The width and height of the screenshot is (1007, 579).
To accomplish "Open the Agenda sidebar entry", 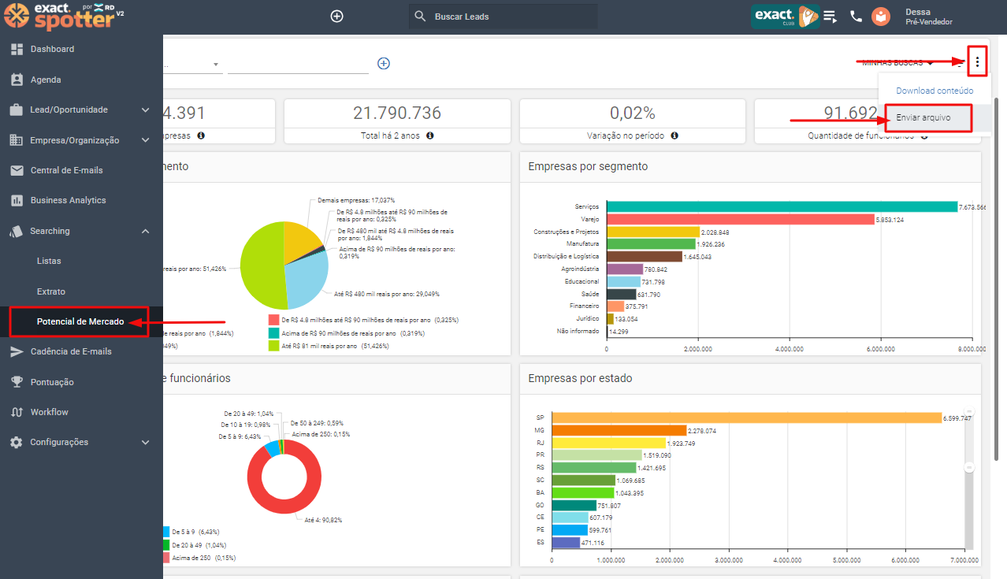I will tap(46, 80).
